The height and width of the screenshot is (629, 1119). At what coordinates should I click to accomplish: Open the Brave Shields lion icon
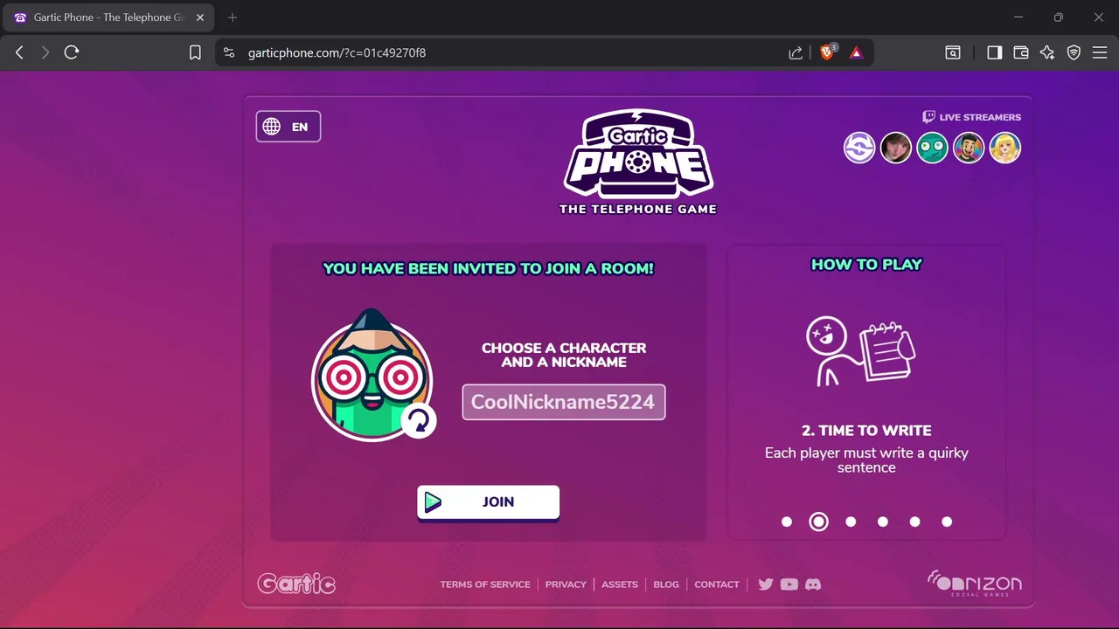pyautogui.click(x=827, y=52)
